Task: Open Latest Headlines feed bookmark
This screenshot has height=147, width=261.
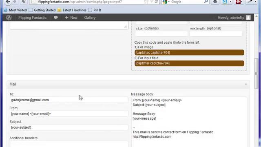Action: (x=72, y=10)
